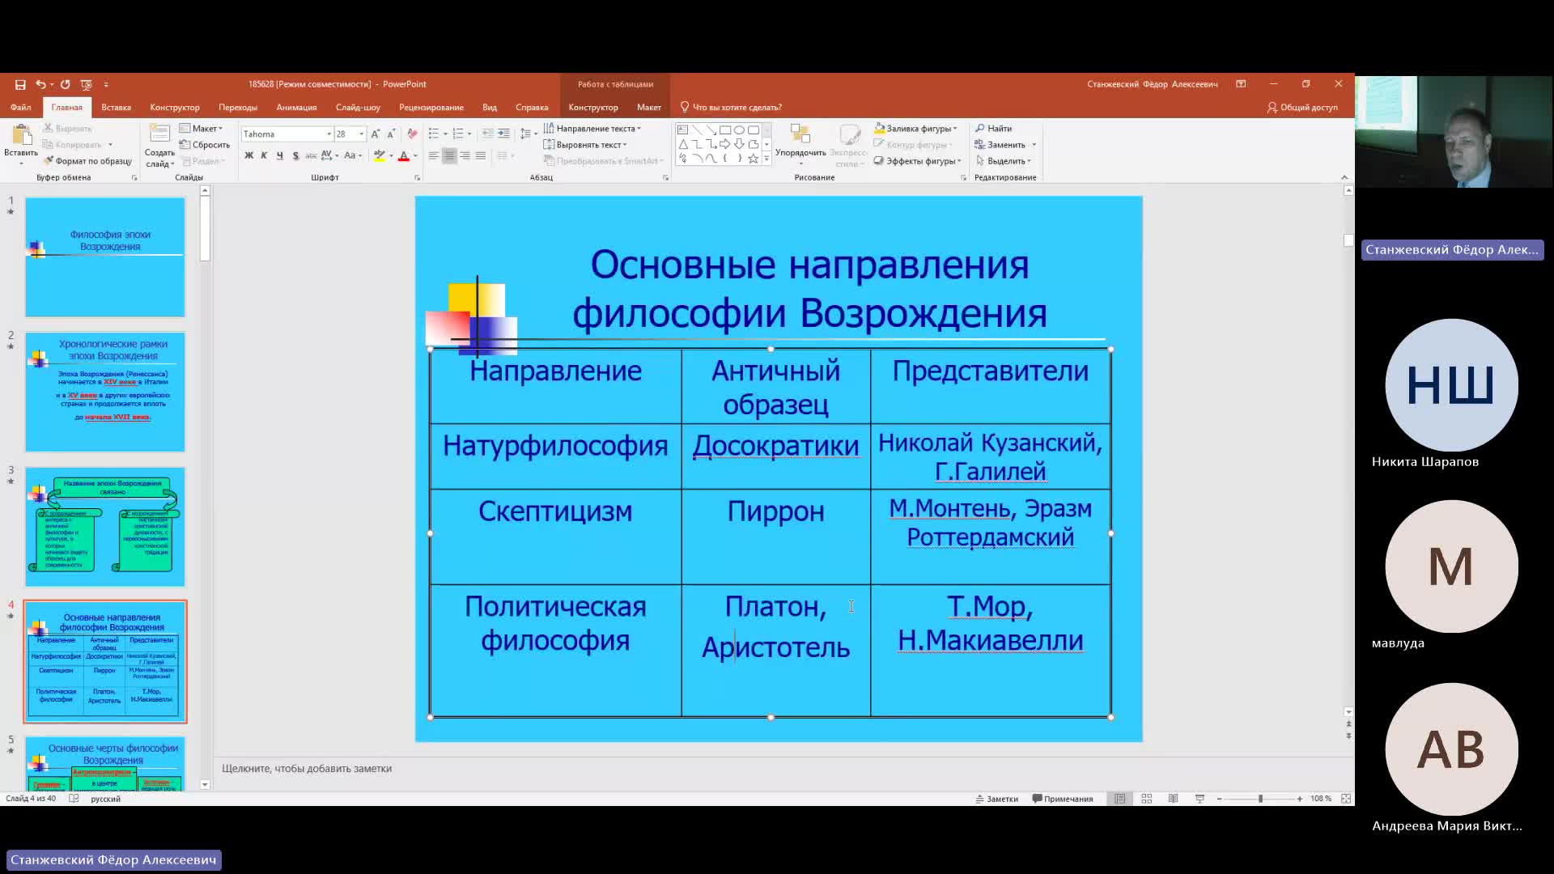Screen dimensions: 1554x874
Task: Click numbered list icon
Action: pyautogui.click(x=458, y=134)
